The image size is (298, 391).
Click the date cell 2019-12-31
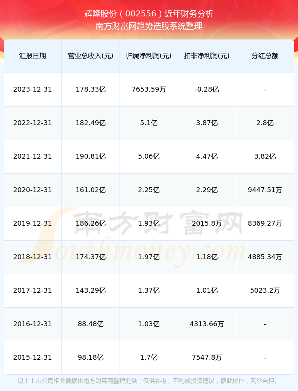(x=33, y=223)
